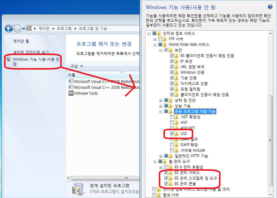The width and height of the screenshot is (277, 198).
Task: Uncheck the Windows 인증 checkbox
Action: (172, 72)
